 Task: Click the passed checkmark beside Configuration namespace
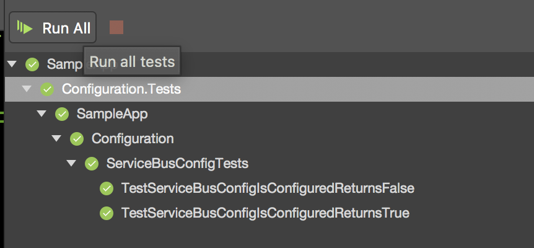click(x=77, y=139)
